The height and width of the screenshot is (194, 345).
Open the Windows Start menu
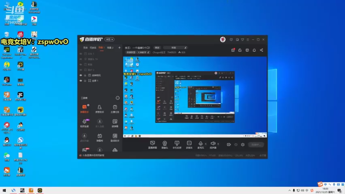[4, 191]
